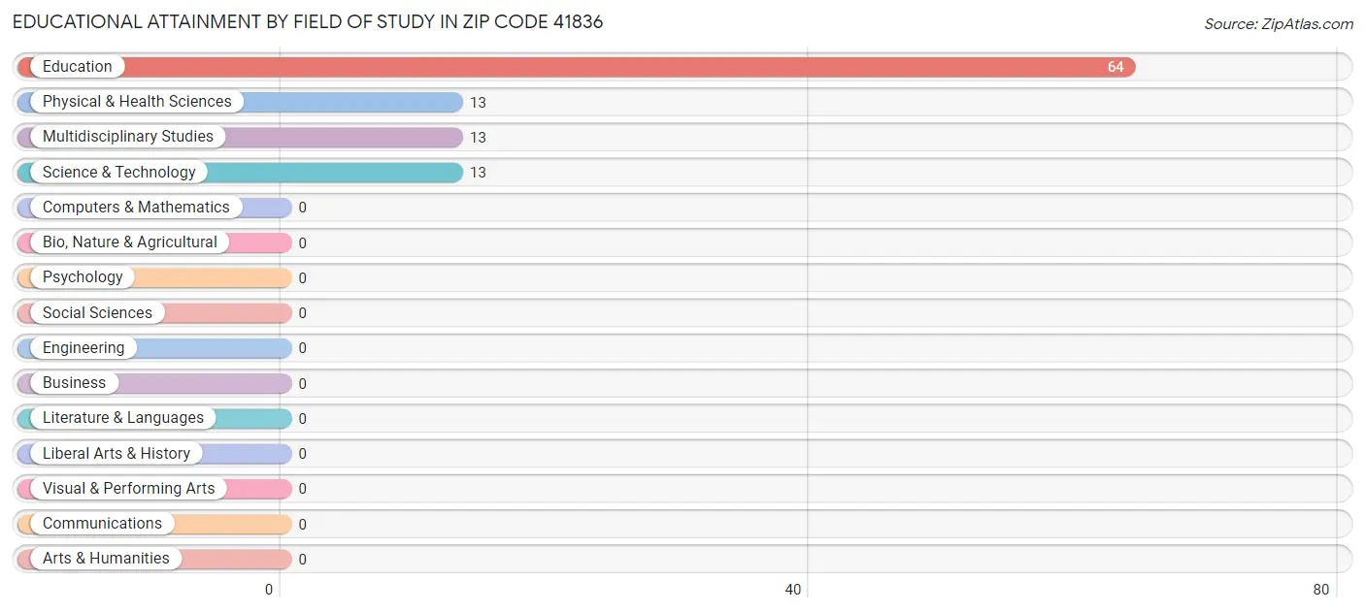Viewport: 1365px width, 612px height.
Task: Click the axis tick label 40
Action: (x=793, y=590)
